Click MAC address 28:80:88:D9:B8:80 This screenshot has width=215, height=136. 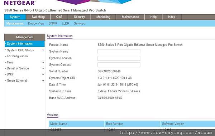(110, 98)
